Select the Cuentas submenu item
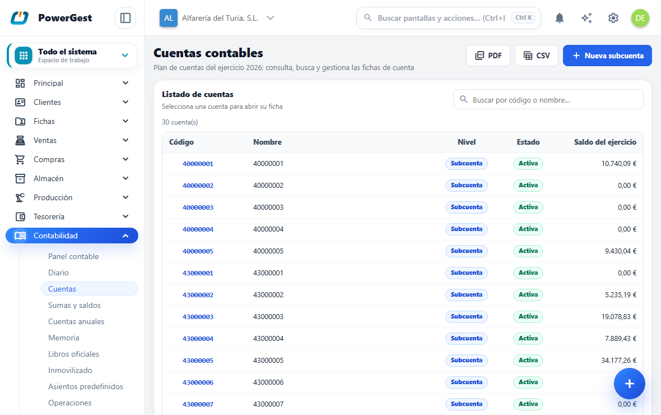The image size is (661, 415). tap(90, 289)
